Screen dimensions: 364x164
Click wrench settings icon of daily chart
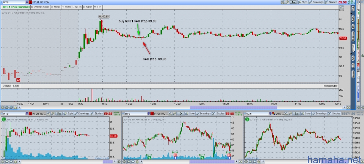pyautogui.click(x=174, y=114)
